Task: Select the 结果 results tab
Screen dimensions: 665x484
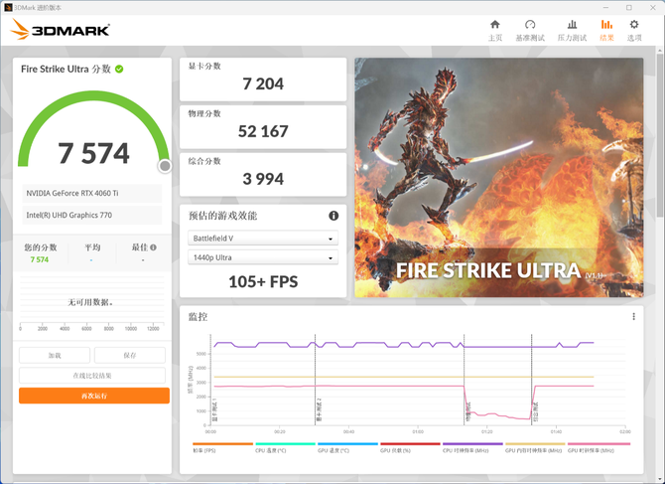Action: pos(606,30)
